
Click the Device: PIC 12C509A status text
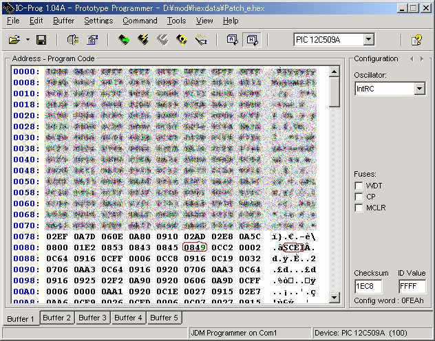click(x=361, y=333)
